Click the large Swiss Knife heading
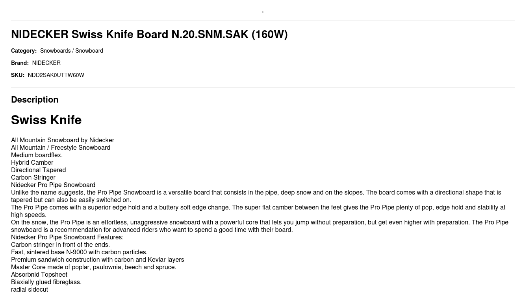The width and height of the screenshot is (523, 305). pyautogui.click(x=46, y=120)
